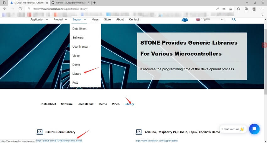The image size is (267, 143).
Task: Open the English language dropdown
Action: click(210, 19)
